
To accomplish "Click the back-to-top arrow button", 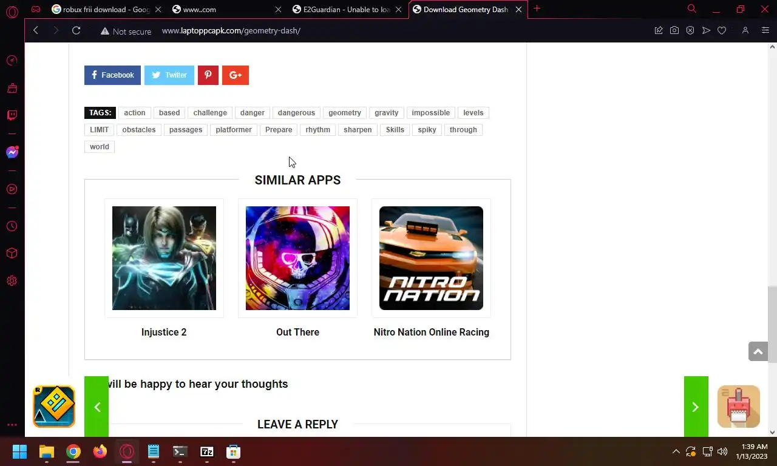I will (x=758, y=351).
